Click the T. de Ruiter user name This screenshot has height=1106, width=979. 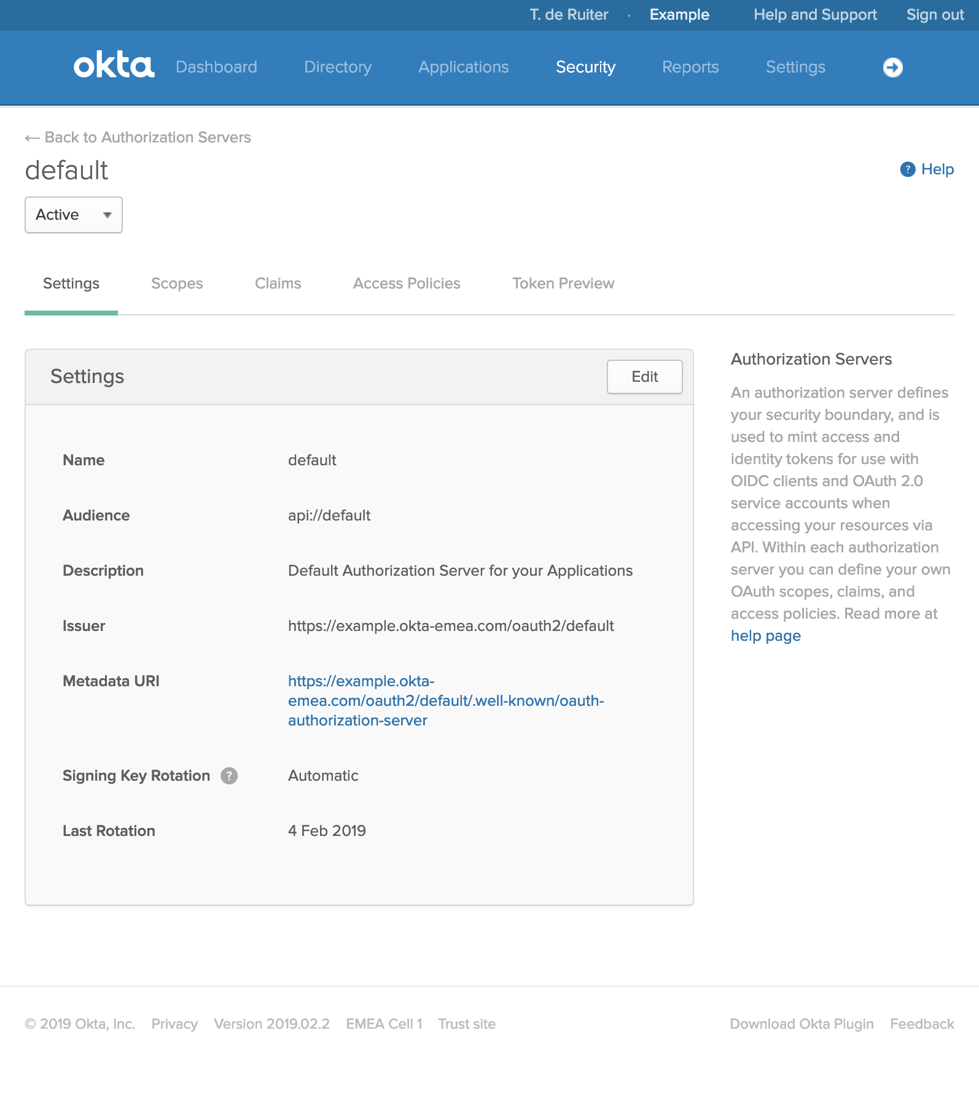pos(569,15)
